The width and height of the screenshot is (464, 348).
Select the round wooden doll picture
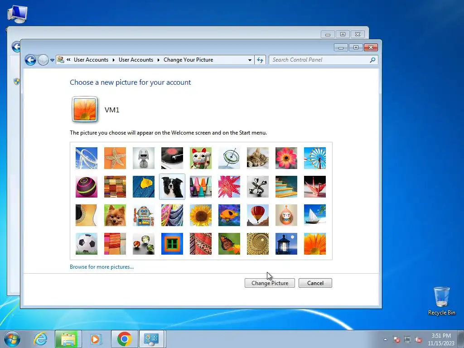coord(286,215)
